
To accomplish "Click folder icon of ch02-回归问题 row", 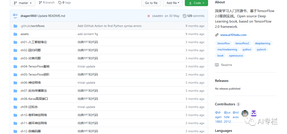I will (x=15, y=50).
